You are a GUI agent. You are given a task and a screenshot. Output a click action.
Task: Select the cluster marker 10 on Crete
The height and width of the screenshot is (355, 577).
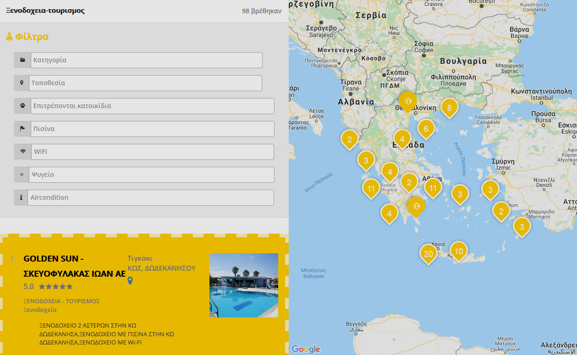pyautogui.click(x=458, y=251)
